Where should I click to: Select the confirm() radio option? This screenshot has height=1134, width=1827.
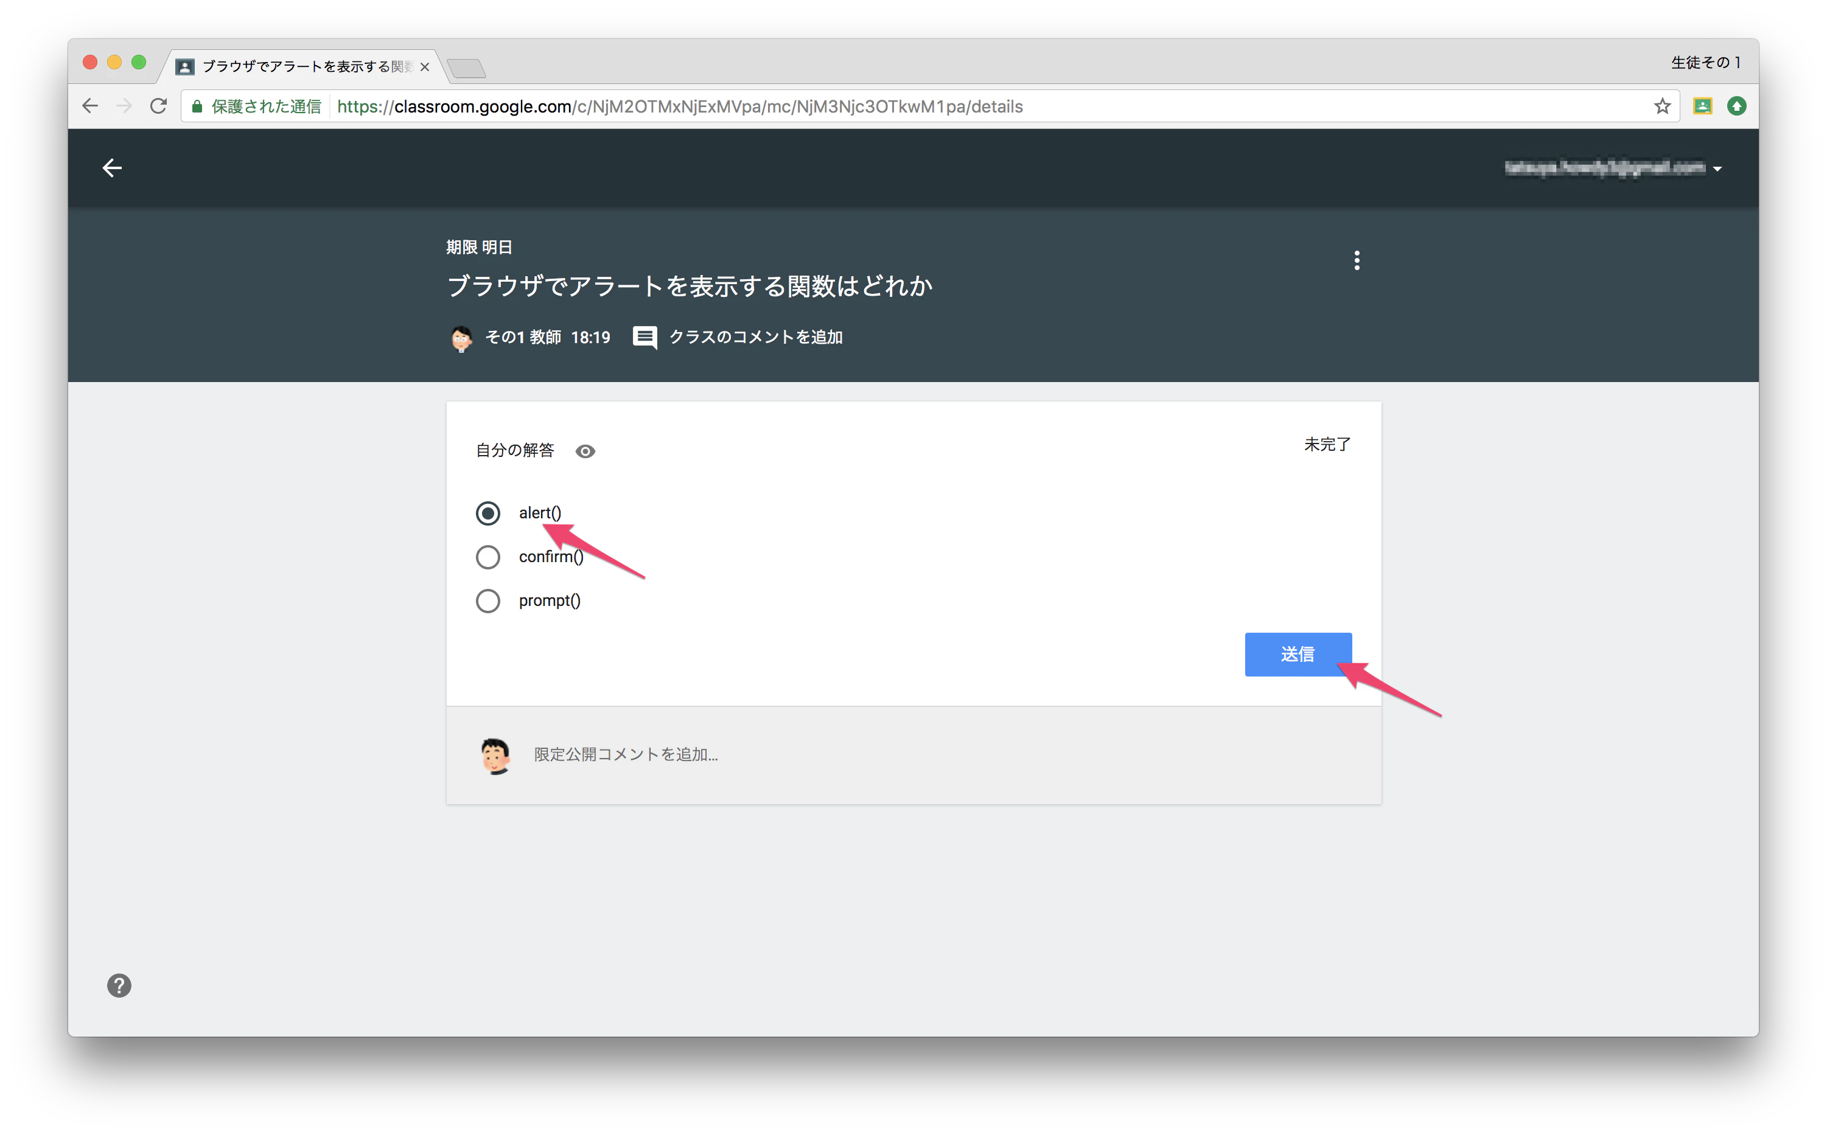487,557
